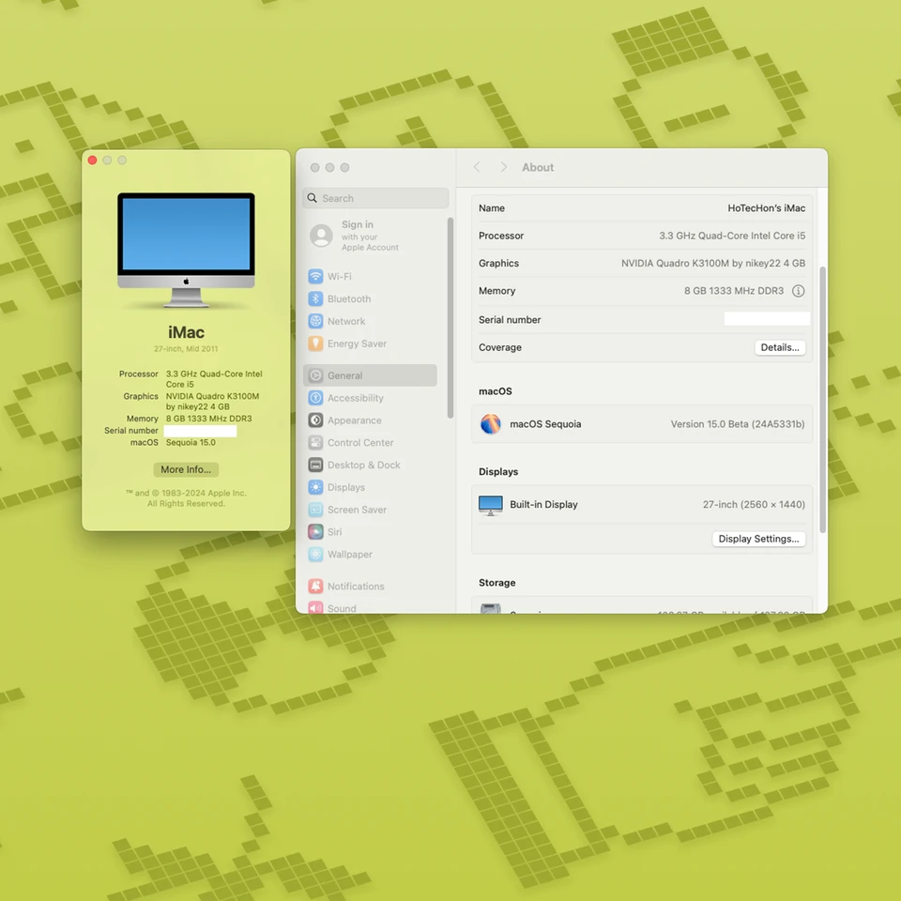Image resolution: width=901 pixels, height=901 pixels.
Task: Select General in the settings sidebar
Action: point(370,375)
